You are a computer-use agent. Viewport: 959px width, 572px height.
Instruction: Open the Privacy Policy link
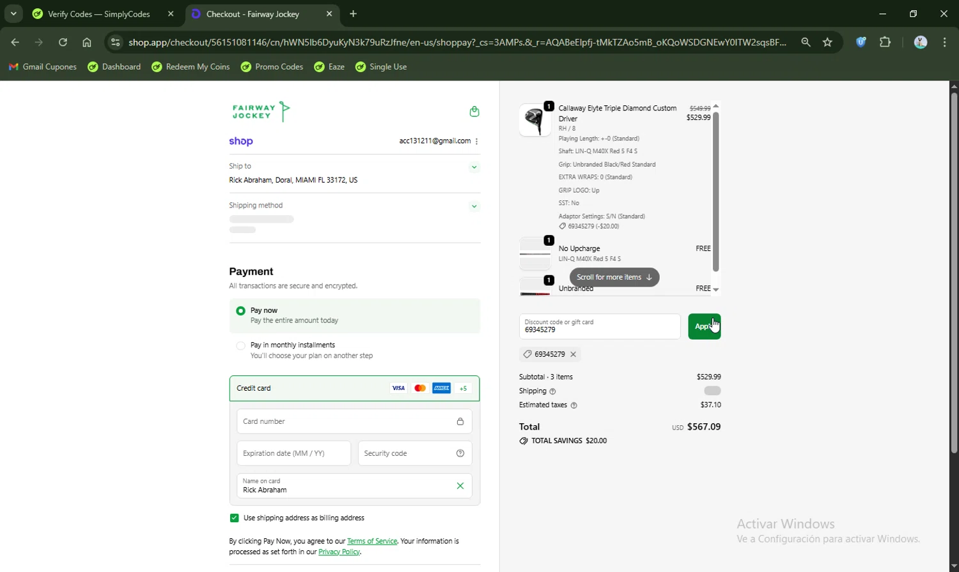(339, 552)
